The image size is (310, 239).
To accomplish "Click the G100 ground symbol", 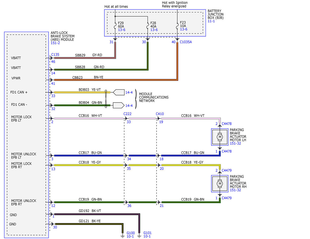I will pyautogui.click(x=122, y=235).
